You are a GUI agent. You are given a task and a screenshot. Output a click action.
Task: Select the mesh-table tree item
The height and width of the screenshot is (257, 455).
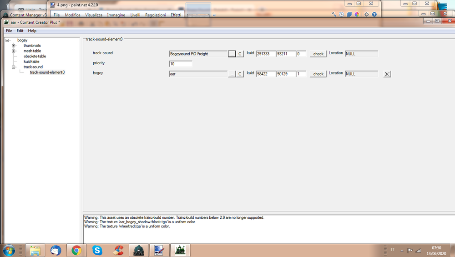coord(32,51)
